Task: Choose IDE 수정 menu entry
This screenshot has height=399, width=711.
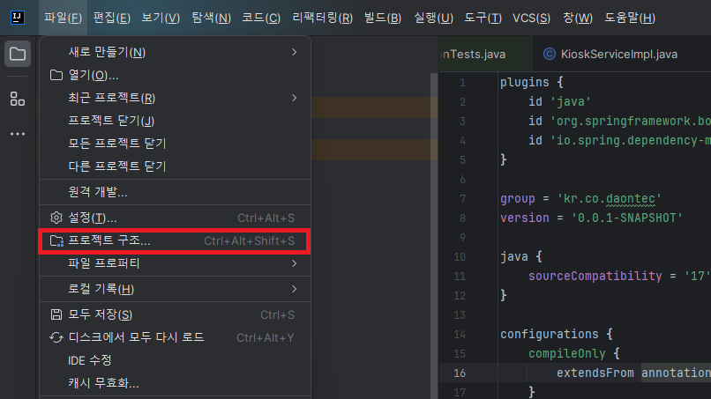Action: tap(175, 360)
